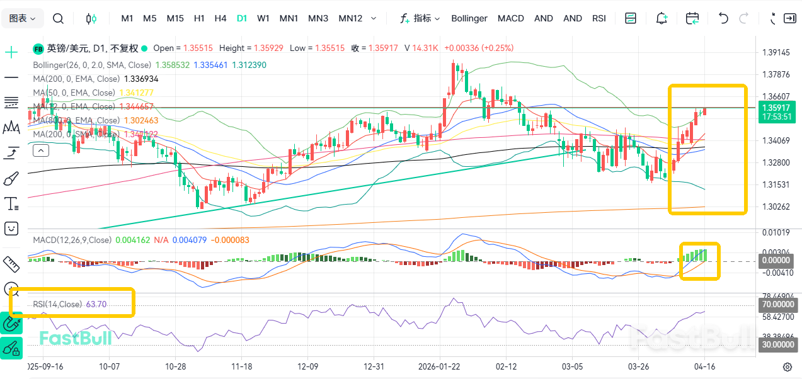802x379 pixels.
Task: Open the economic calendar icon
Action: coord(692,19)
